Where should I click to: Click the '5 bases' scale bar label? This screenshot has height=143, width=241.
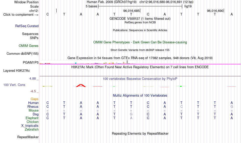pos(91,6)
